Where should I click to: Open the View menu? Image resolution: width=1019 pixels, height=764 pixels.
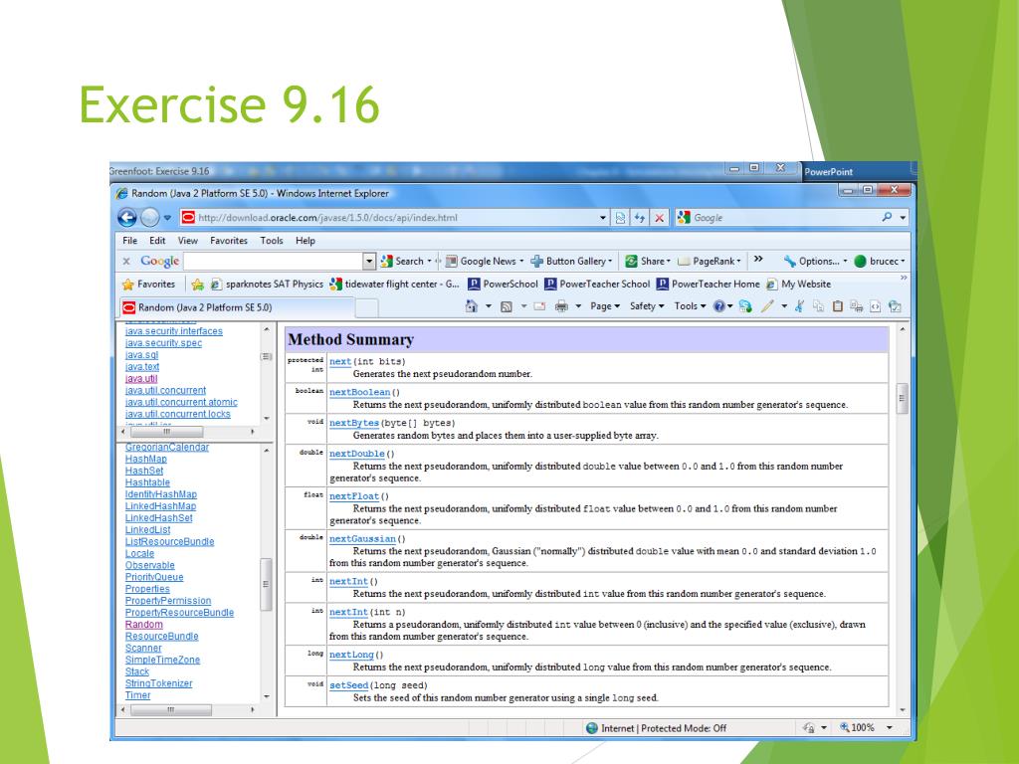[188, 241]
